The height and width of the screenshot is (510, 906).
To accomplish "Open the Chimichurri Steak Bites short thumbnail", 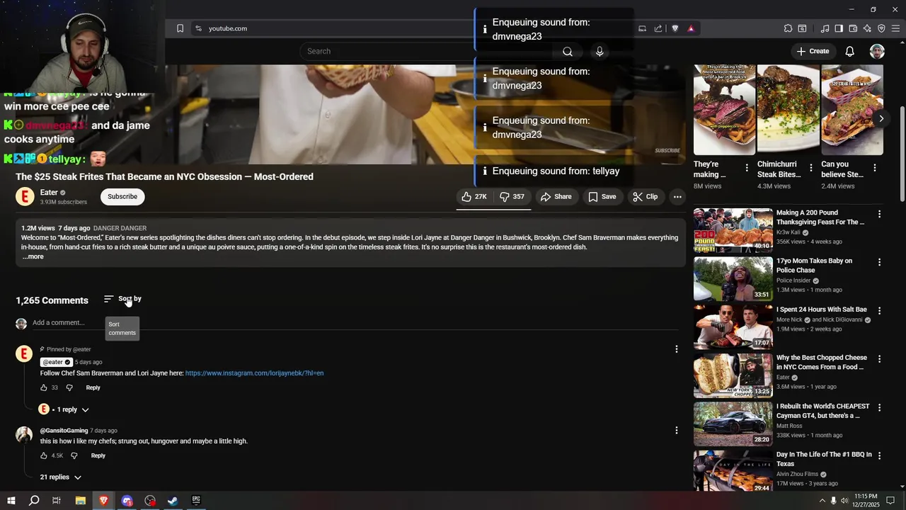I will pyautogui.click(x=788, y=110).
